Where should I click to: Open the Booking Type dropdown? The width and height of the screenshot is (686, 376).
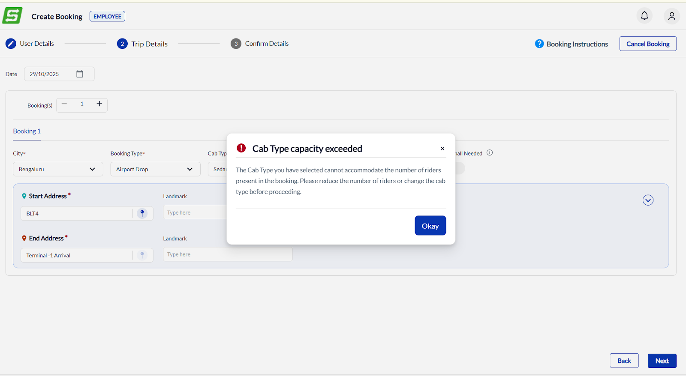click(x=155, y=169)
